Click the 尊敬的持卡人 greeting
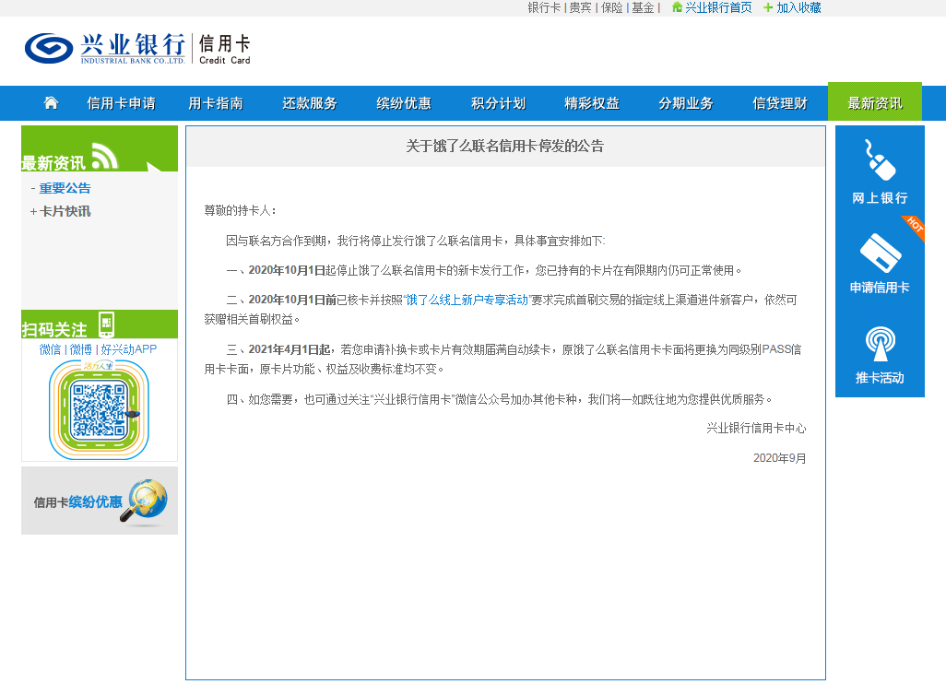 click(x=240, y=210)
